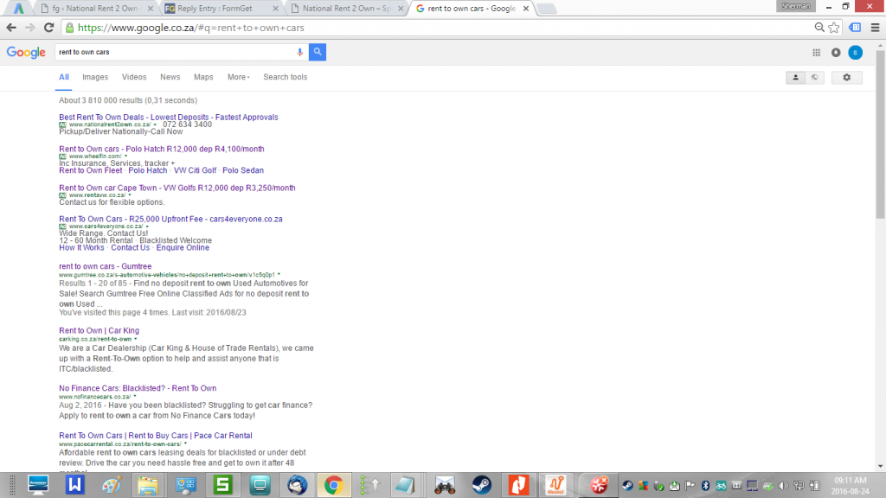886x498 pixels.
Task: Go back with the browser back arrow
Action: (11, 28)
